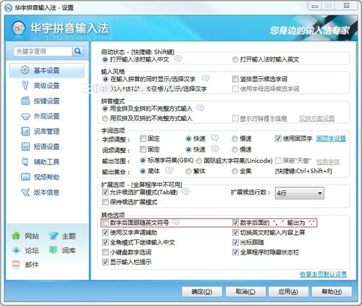Screen dimensions: 362x306
Task: Check 数字后面跟随英文符号 checkbox
Action: [x=105, y=223]
